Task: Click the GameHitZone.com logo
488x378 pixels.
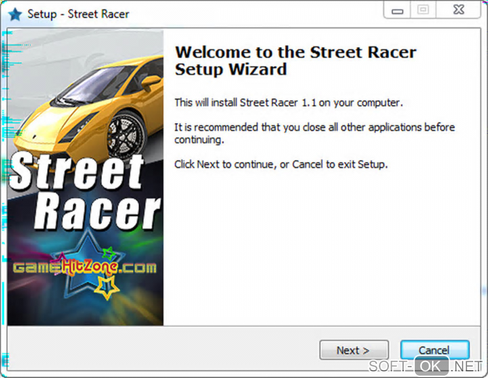Action: (x=85, y=267)
